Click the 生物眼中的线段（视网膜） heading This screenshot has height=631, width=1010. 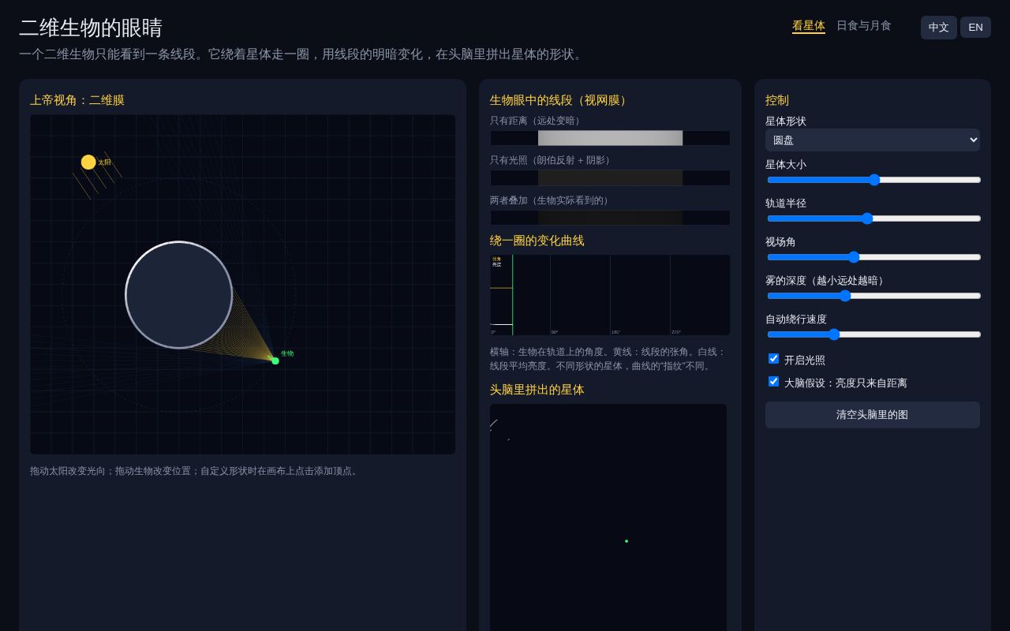[560, 100]
